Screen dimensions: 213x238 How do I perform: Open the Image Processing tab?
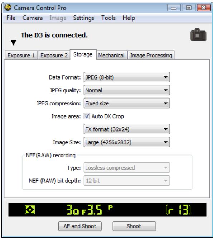point(151,56)
